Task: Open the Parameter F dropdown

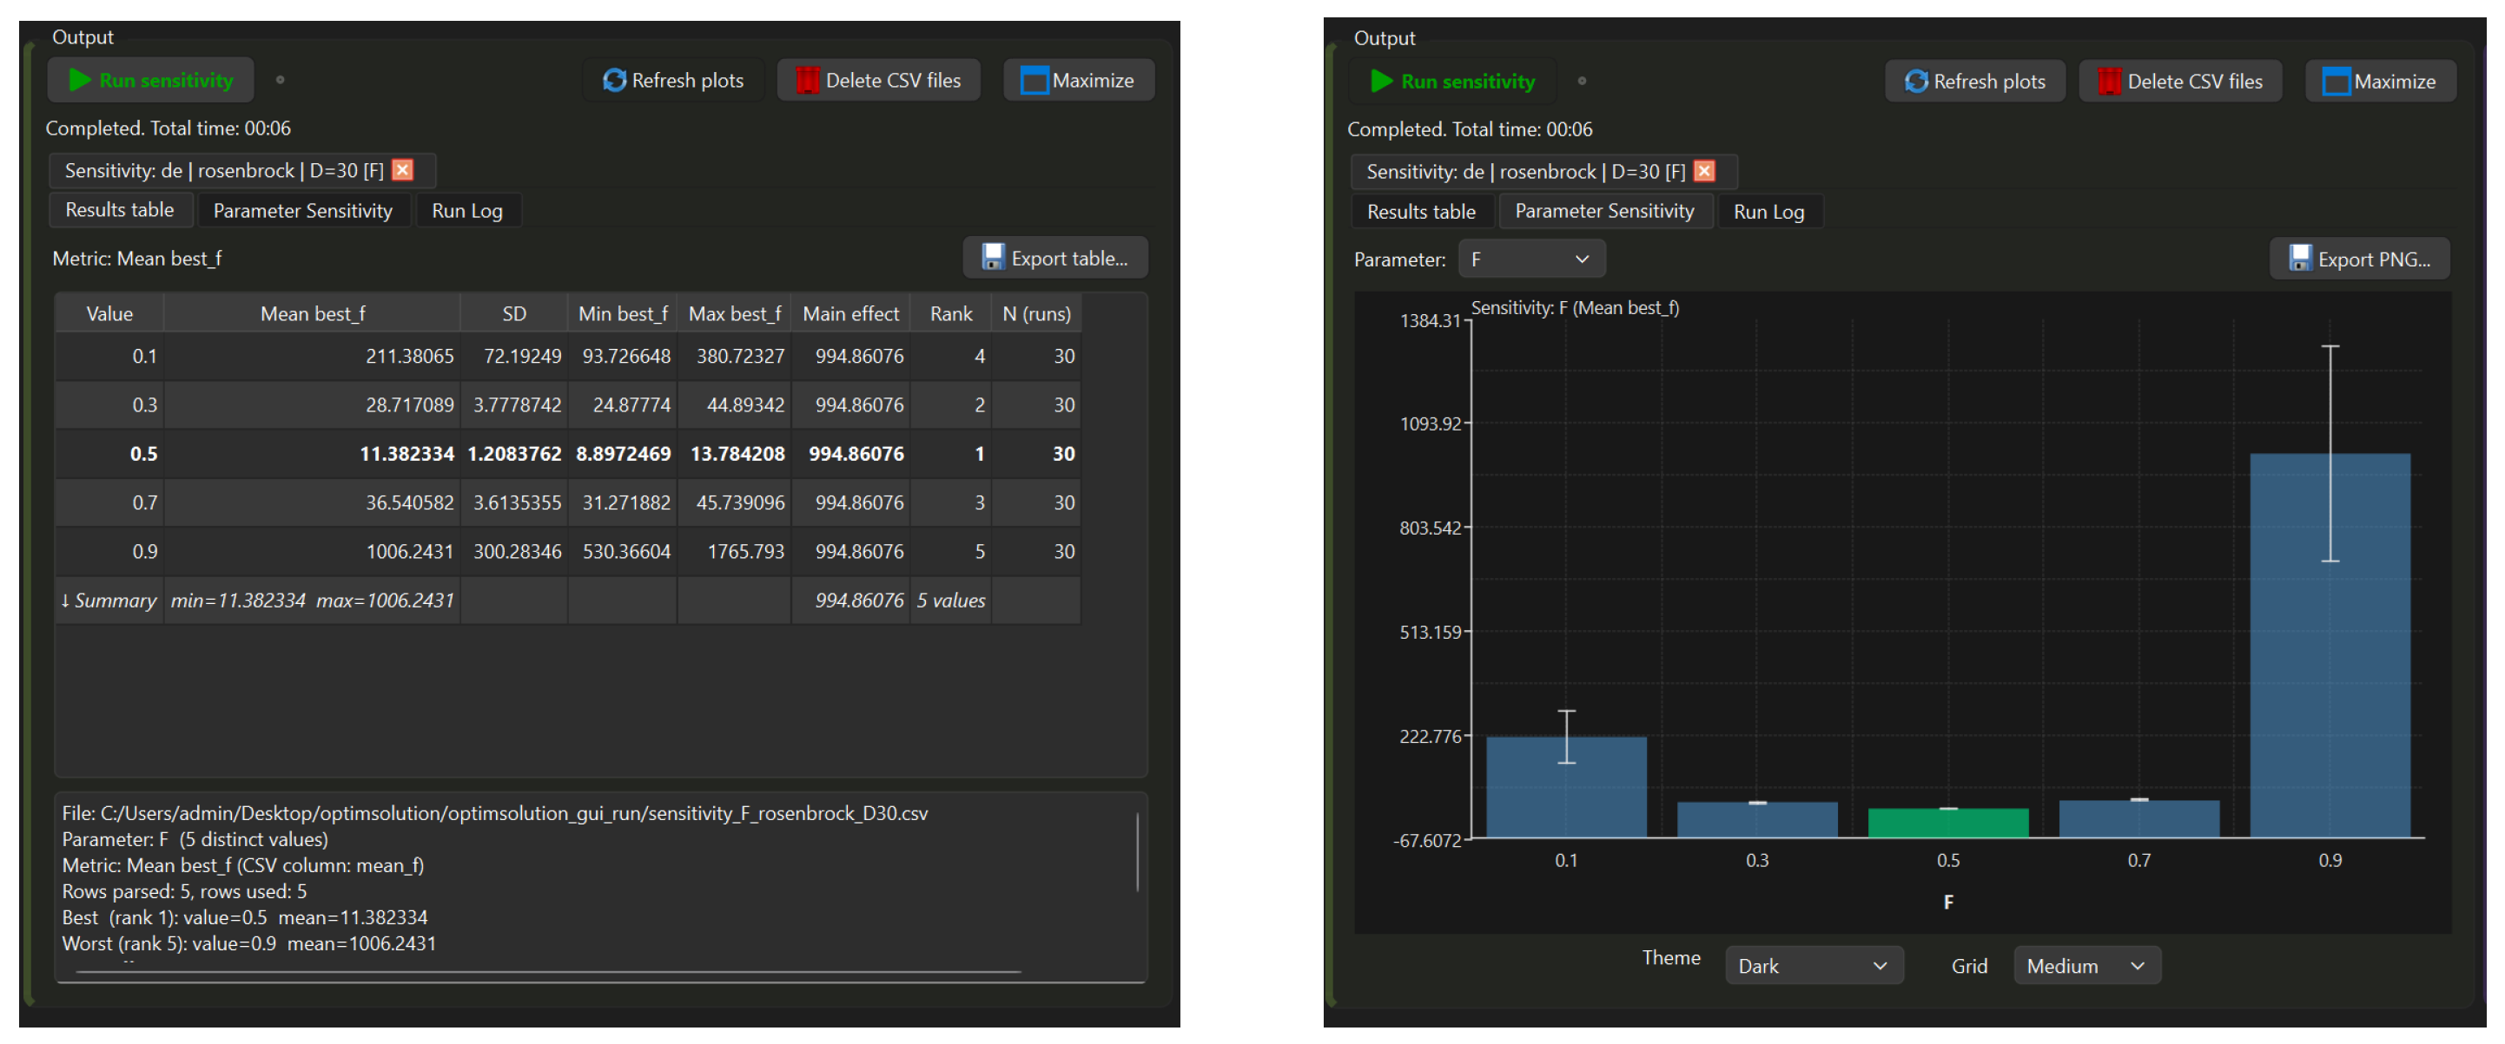Action: 1531,259
